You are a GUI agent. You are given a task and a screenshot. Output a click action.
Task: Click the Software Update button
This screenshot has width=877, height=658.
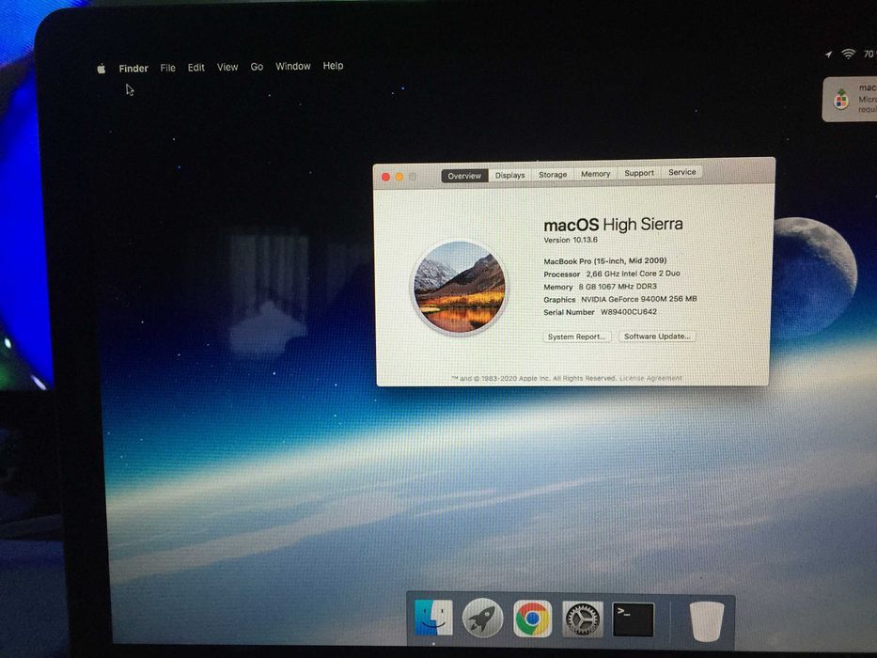(x=657, y=337)
